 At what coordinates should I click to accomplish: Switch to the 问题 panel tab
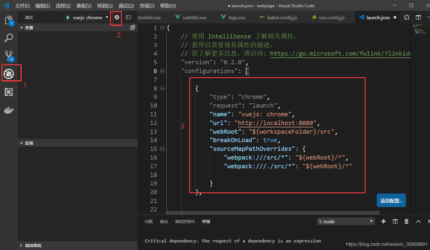(149, 221)
